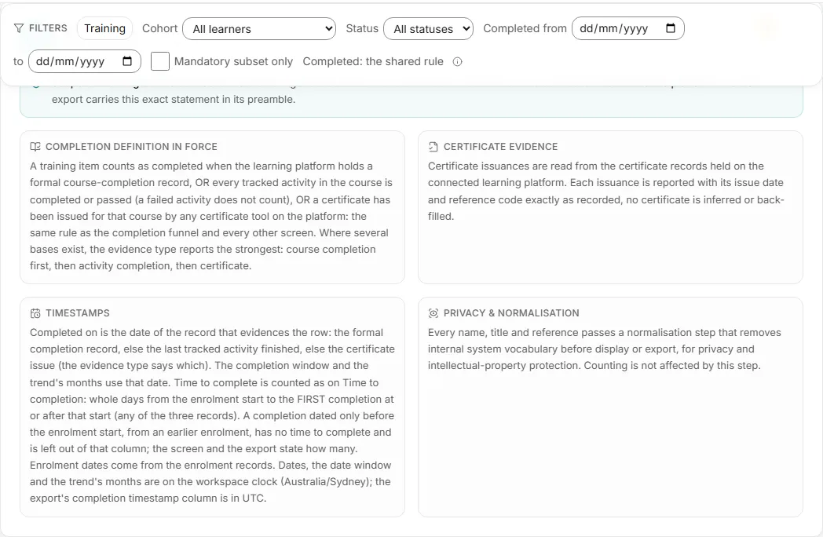Click the line 'first, then activity completion, then certificate.'

click(x=141, y=265)
